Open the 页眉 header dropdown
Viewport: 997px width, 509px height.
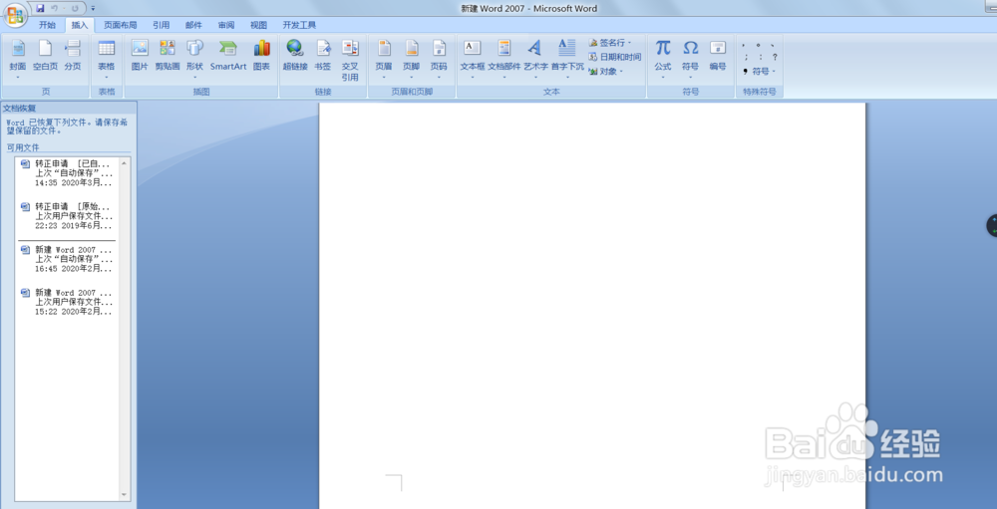pos(384,59)
